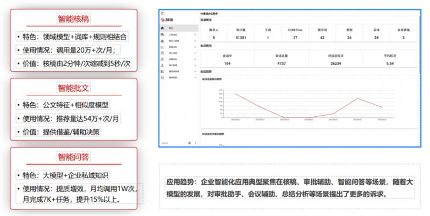The height and width of the screenshot is (216, 430).
Task: Open the three-dot more menu beside username
Action: [x=196, y=143]
